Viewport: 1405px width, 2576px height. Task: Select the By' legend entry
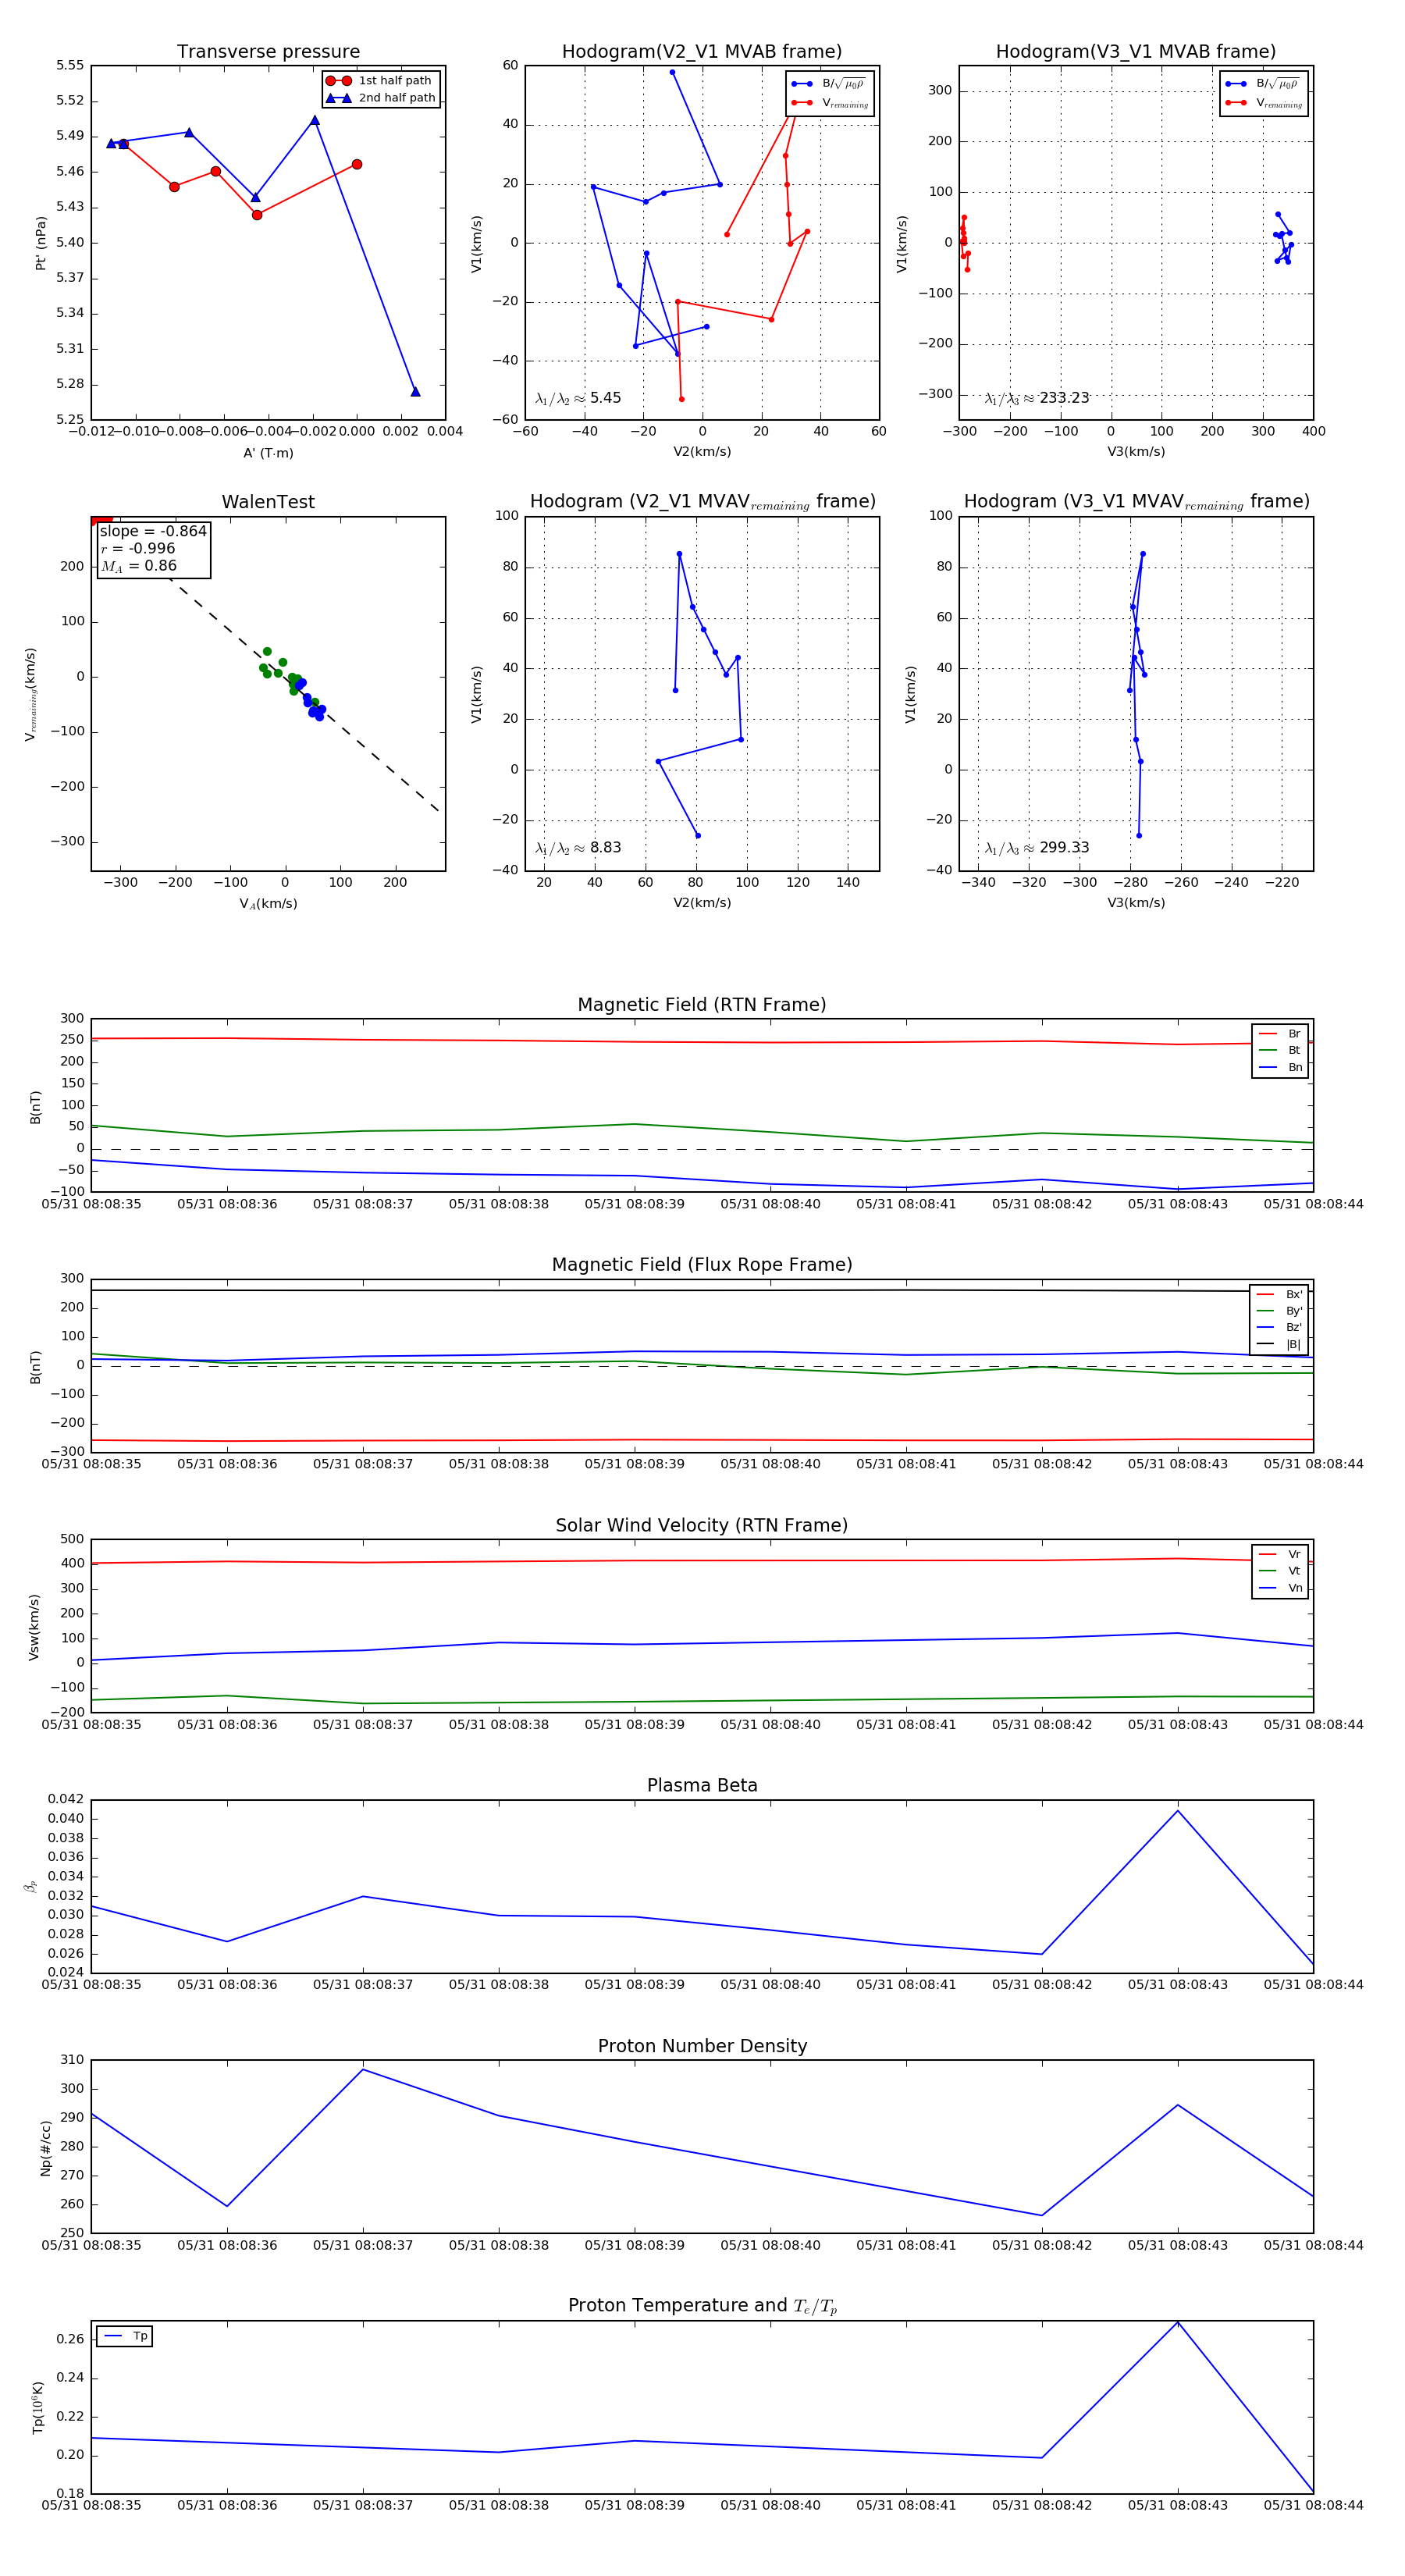pos(1279,1311)
